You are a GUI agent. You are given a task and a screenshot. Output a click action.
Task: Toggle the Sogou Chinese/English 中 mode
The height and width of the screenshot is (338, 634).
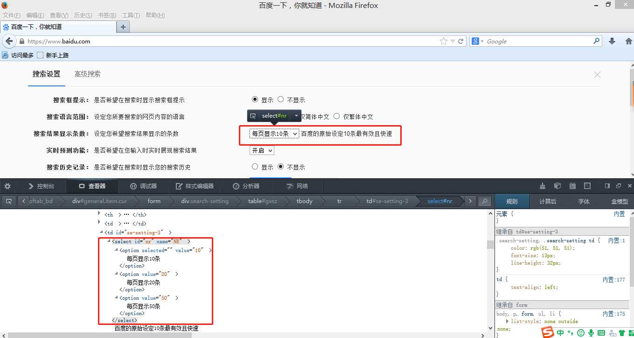[x=560, y=333]
